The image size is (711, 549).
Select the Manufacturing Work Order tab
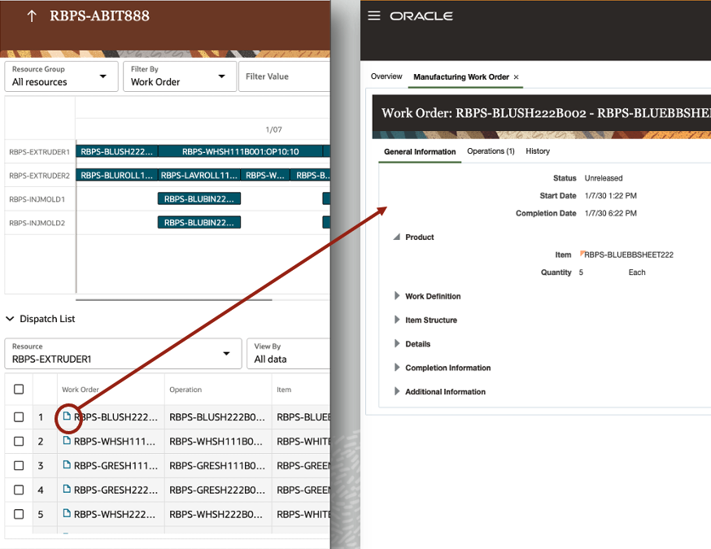tap(461, 77)
